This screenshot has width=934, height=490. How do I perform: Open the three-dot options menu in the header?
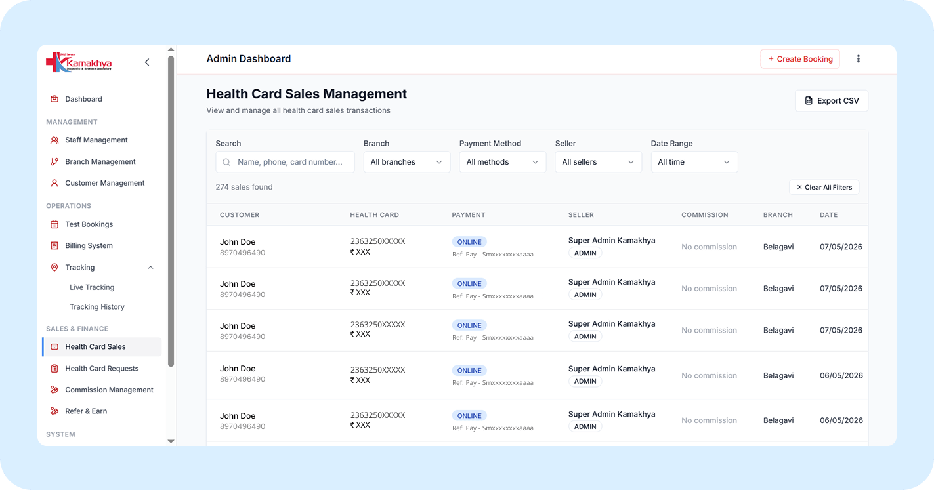(858, 59)
